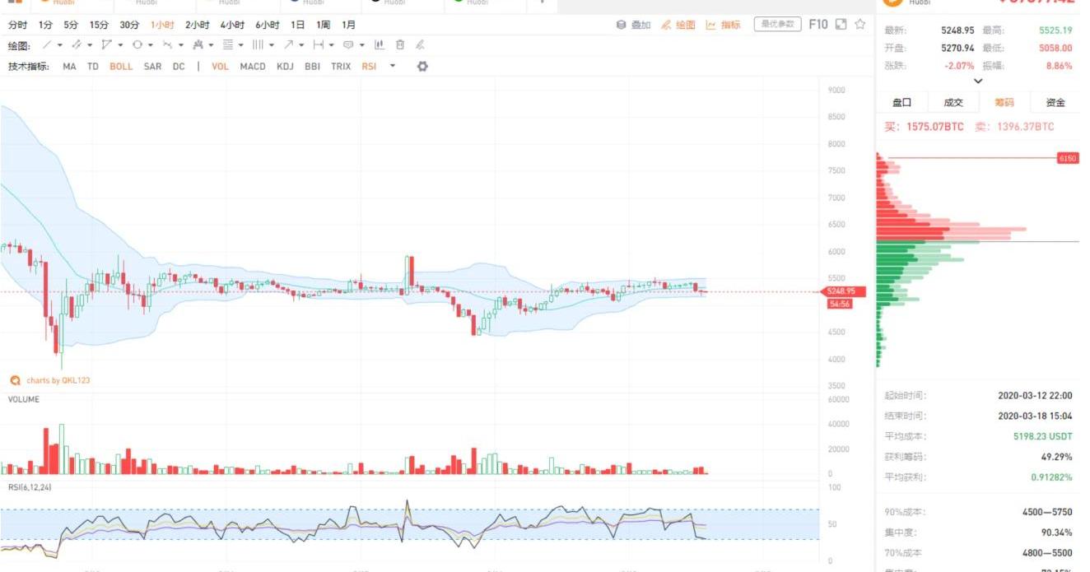Disable the BOLL indicator
The image size is (1090, 572).
coord(121,67)
